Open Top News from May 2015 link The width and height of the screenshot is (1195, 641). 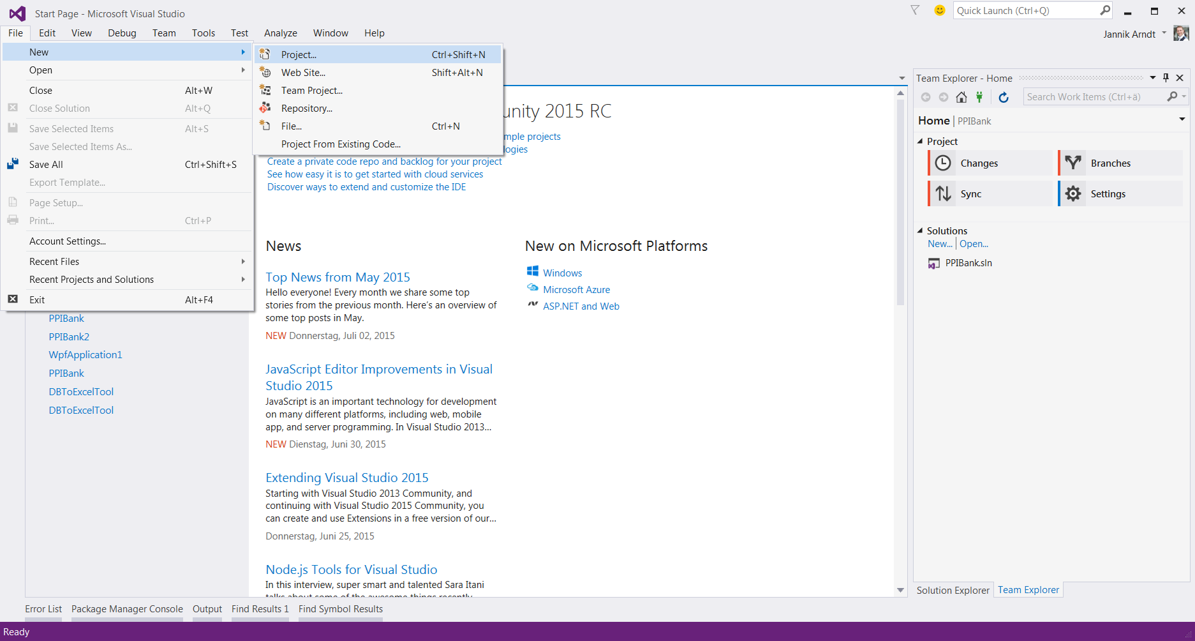tap(338, 277)
